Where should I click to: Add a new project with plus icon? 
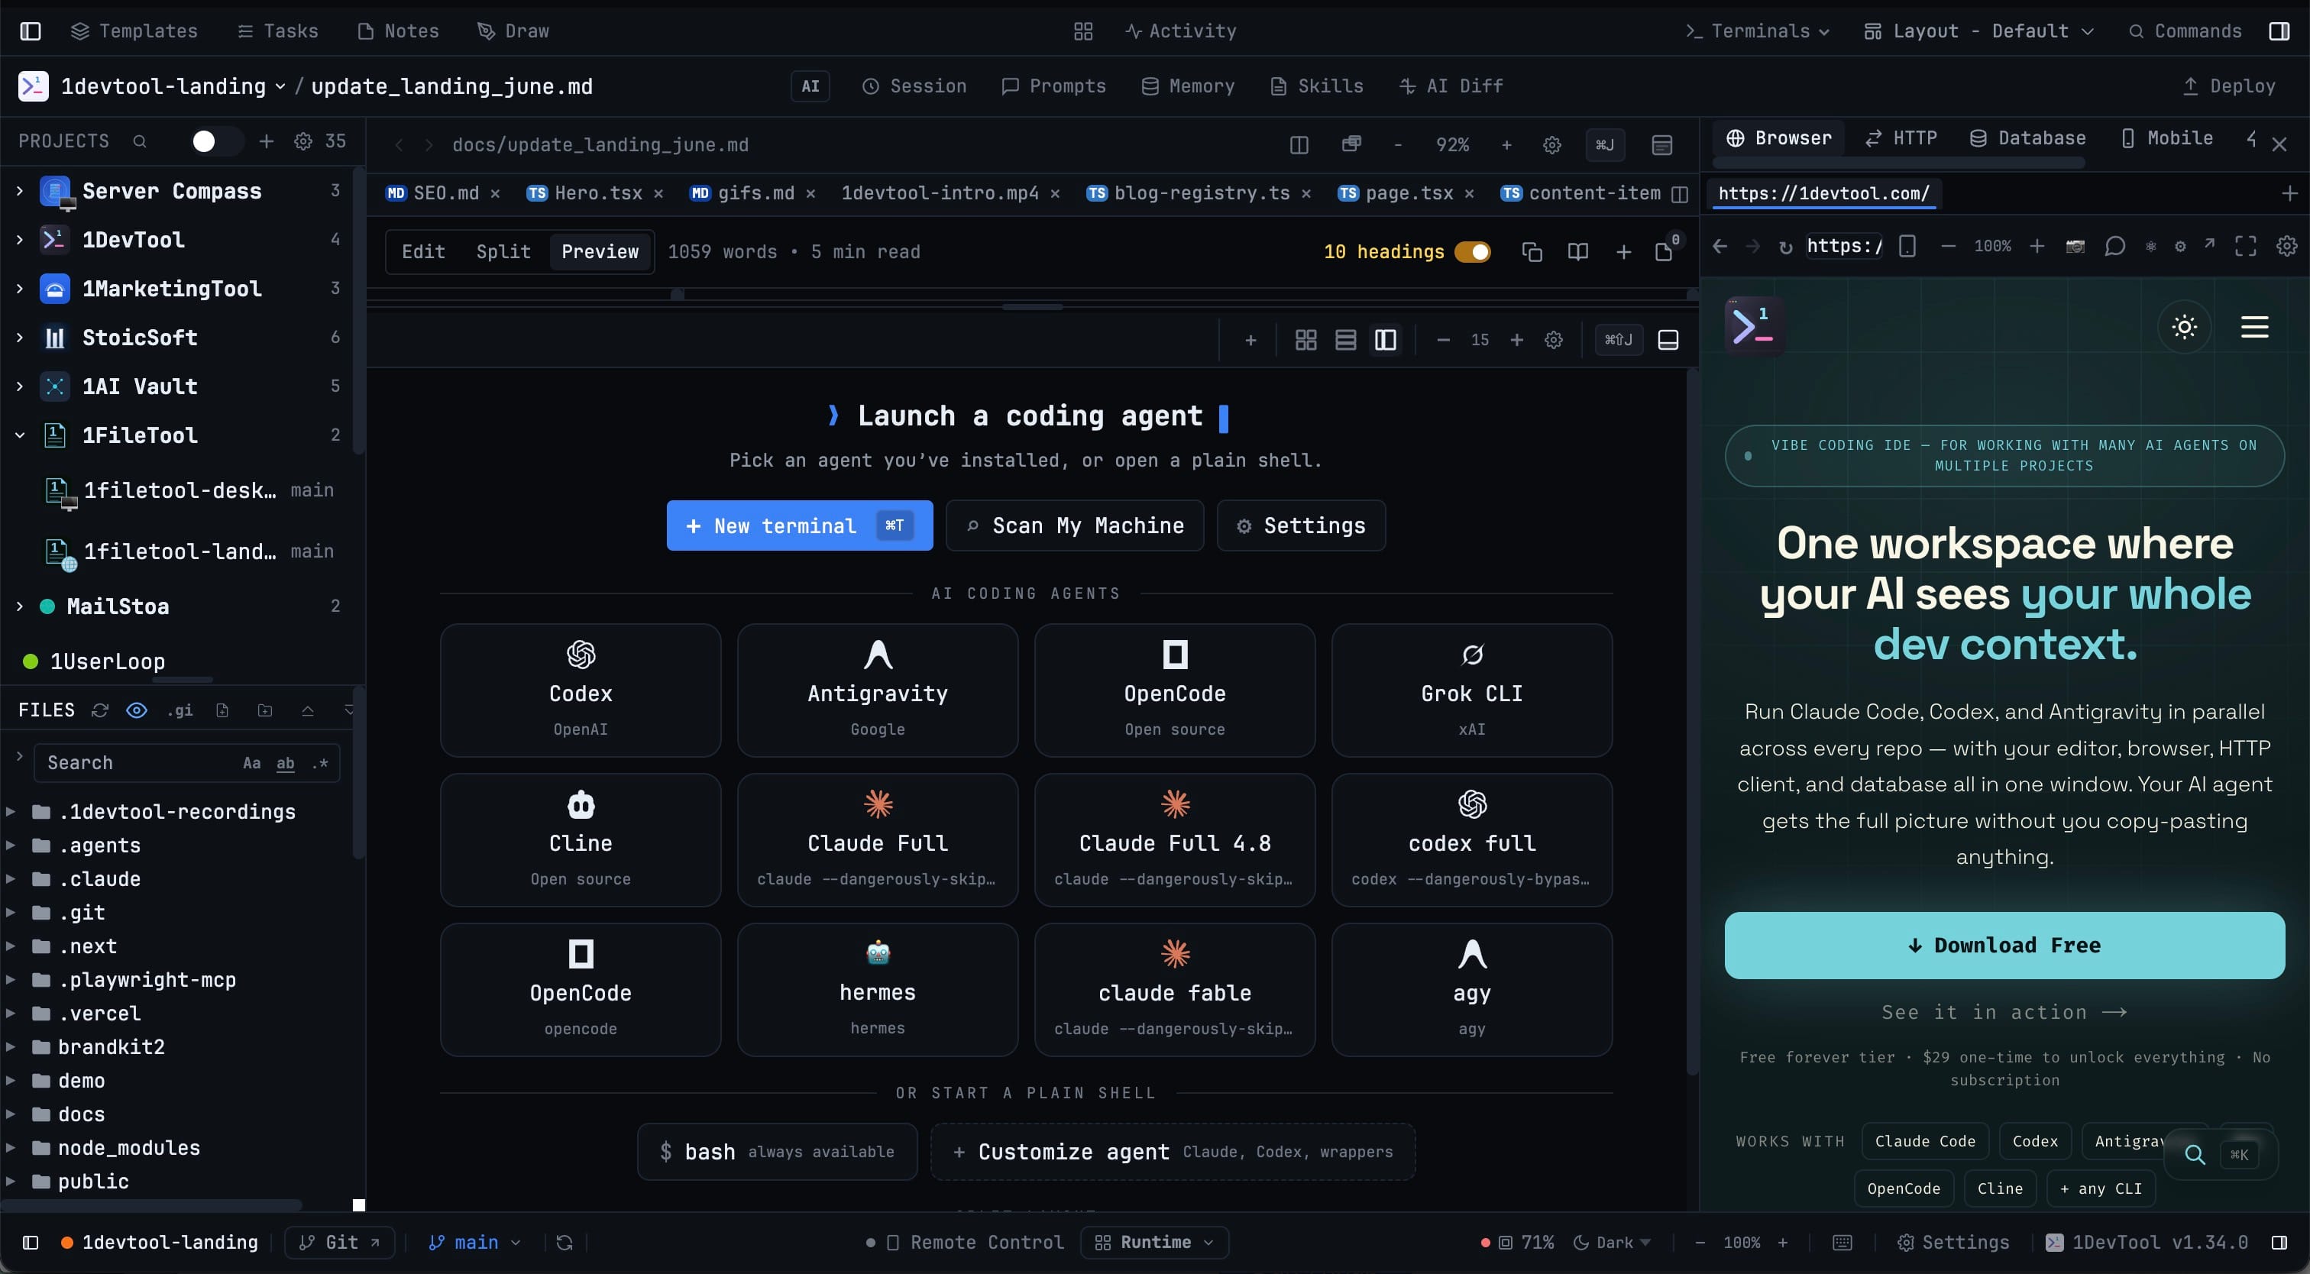267,141
